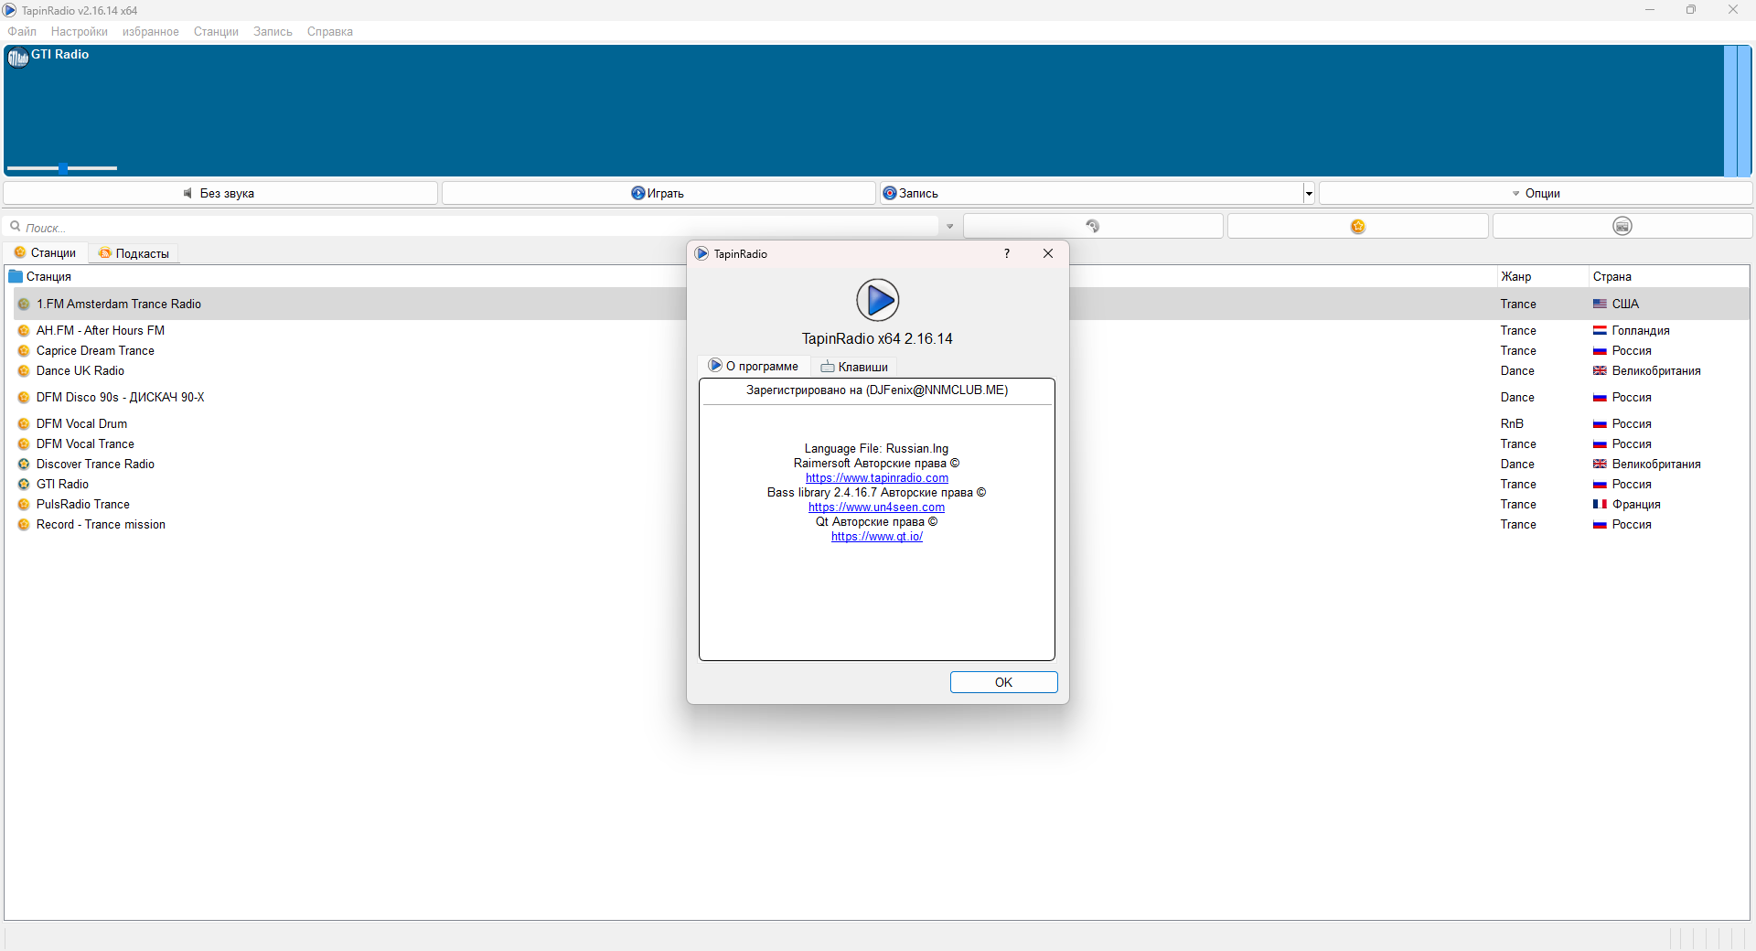
Task: Mute sound with Без звука button
Action: [x=220, y=193]
